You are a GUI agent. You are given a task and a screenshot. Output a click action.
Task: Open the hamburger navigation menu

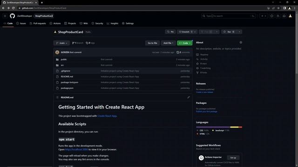pyautogui.click(x=5, y=16)
